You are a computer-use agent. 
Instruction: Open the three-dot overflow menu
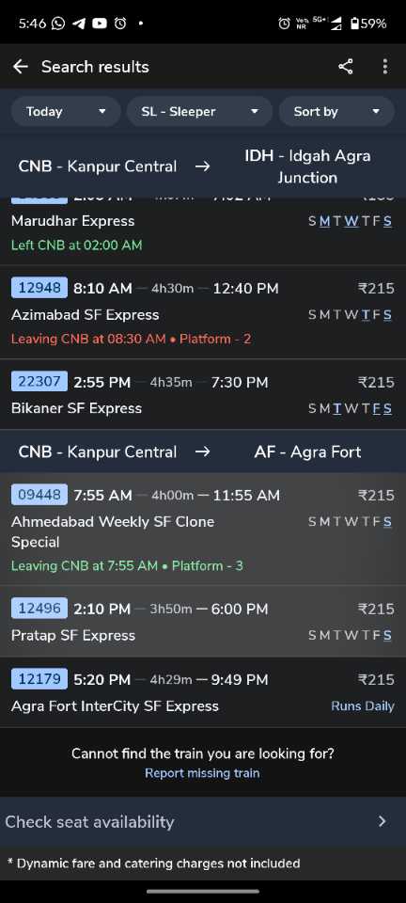tap(384, 67)
